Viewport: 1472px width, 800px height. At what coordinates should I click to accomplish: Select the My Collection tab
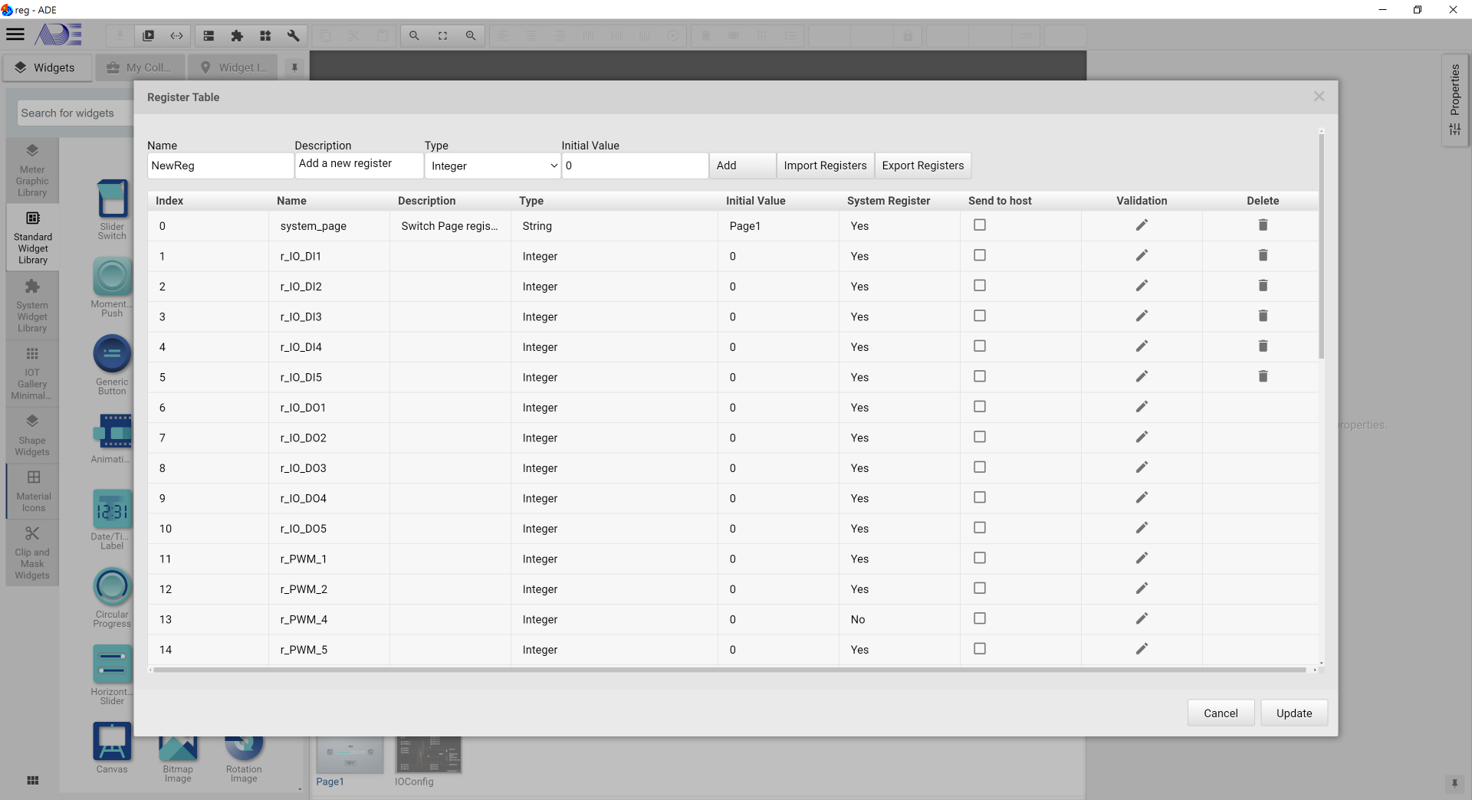[140, 67]
